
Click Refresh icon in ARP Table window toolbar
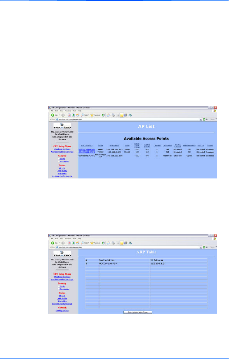pyautogui.click(x=74, y=243)
